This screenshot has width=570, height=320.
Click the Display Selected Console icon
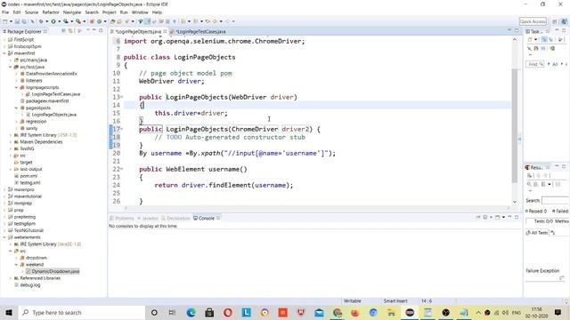coord(484,217)
